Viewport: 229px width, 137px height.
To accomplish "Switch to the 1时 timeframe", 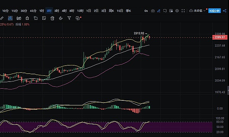I will (42, 11).
